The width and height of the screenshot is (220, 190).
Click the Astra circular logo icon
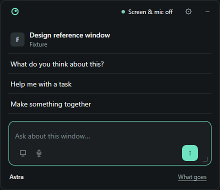tap(15, 11)
